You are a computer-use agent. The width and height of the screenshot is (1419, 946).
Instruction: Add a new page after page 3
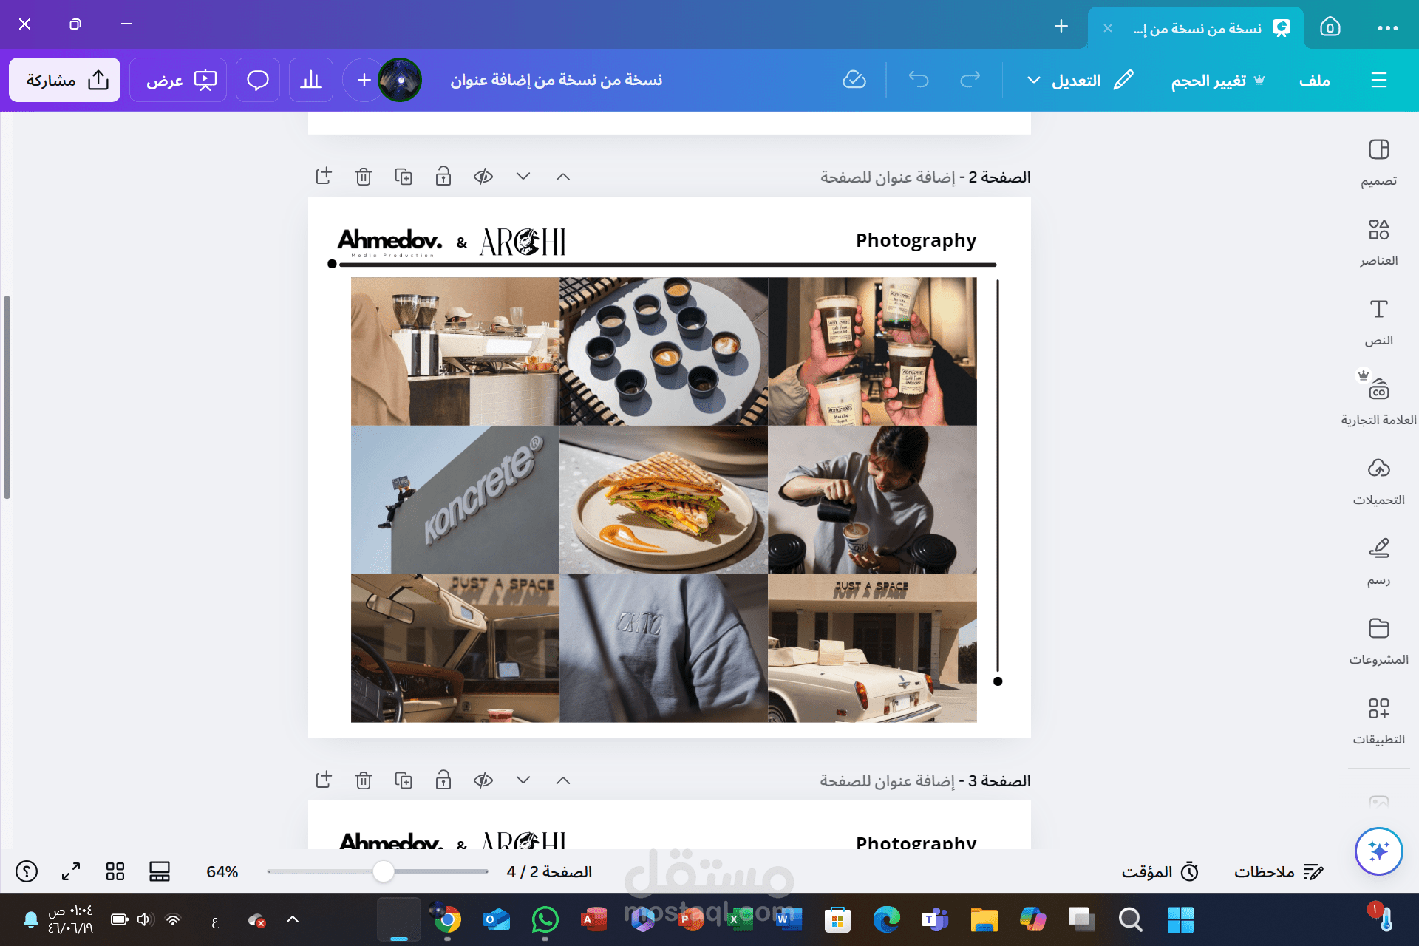pos(324,780)
